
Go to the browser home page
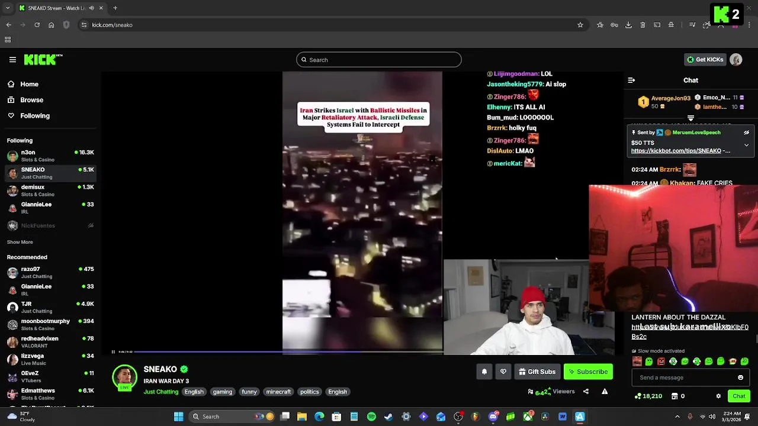click(x=51, y=25)
